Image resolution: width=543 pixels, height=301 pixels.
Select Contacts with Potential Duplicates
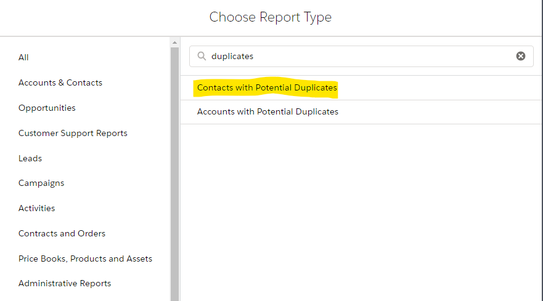267,88
